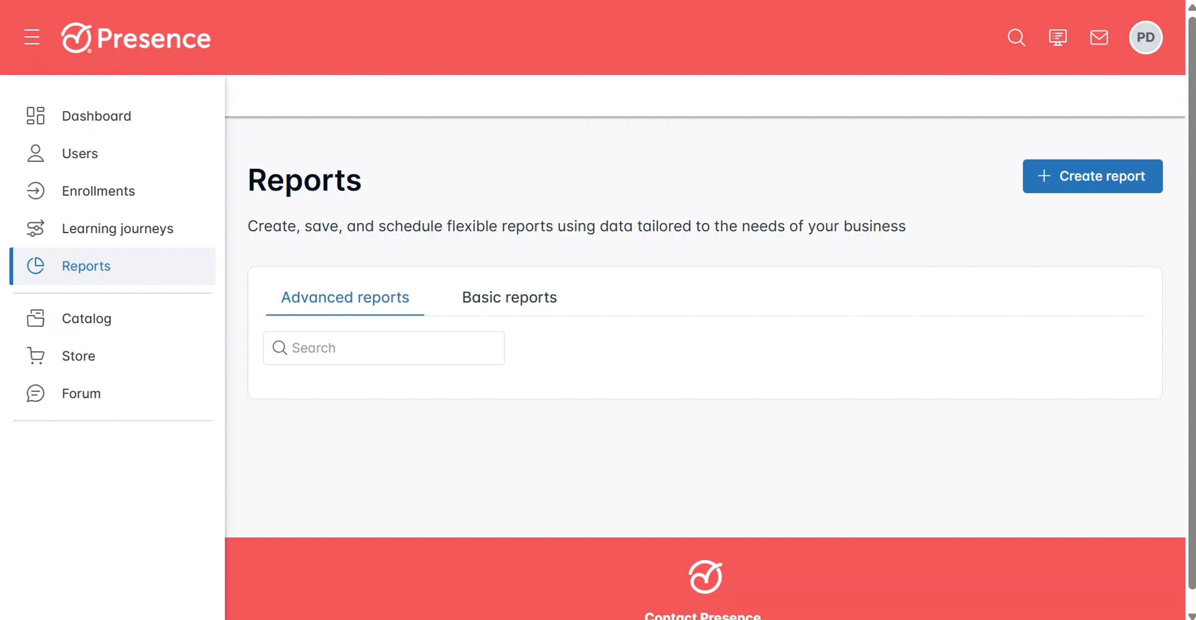Click the Catalog icon in sidebar
This screenshot has width=1196, height=620.
(x=35, y=318)
